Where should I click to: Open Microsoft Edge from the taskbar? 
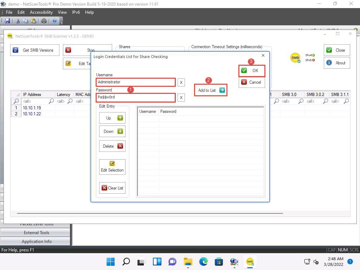coord(204,262)
